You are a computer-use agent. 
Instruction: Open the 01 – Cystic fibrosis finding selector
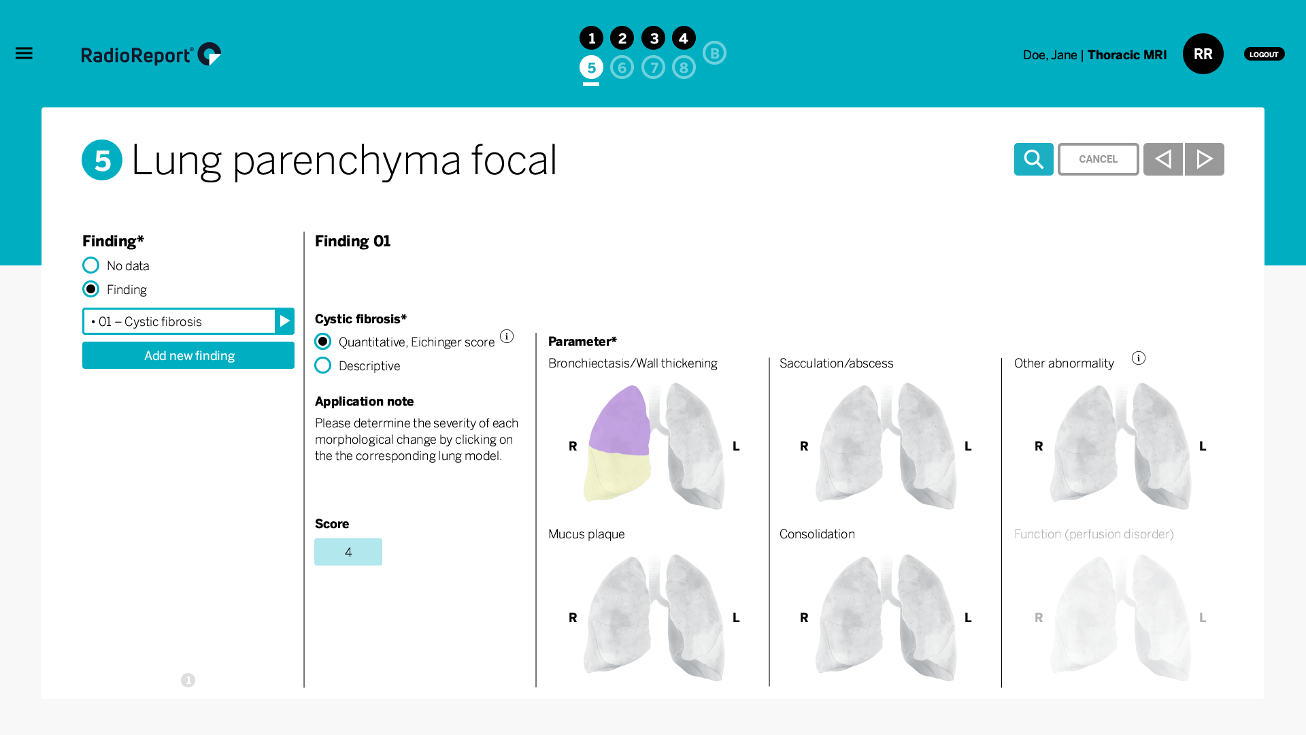coord(179,321)
